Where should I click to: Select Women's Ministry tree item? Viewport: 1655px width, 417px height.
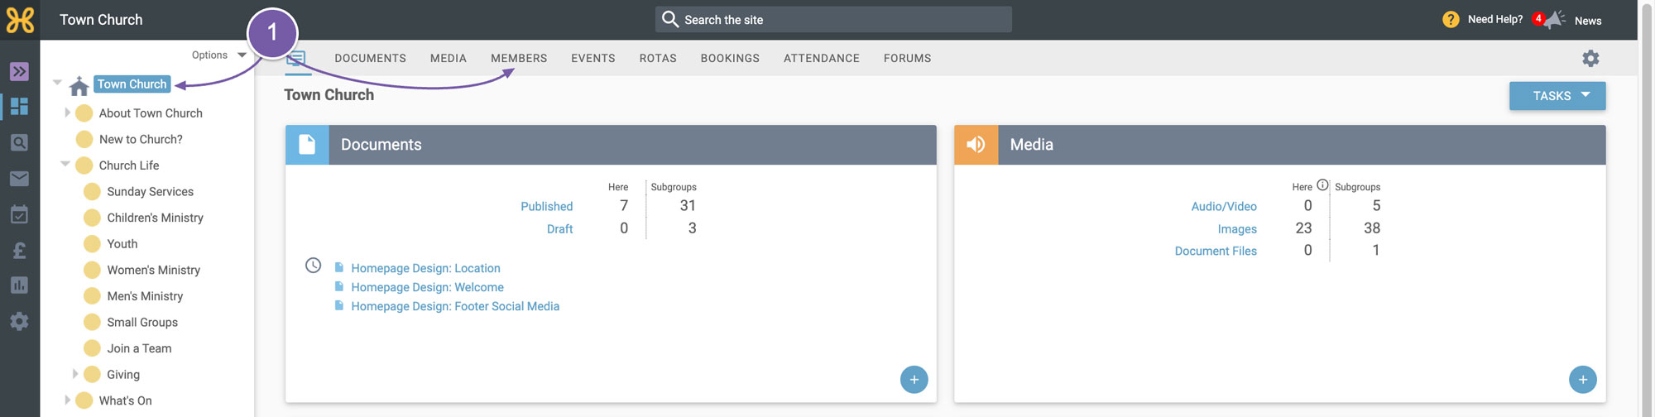click(x=153, y=270)
